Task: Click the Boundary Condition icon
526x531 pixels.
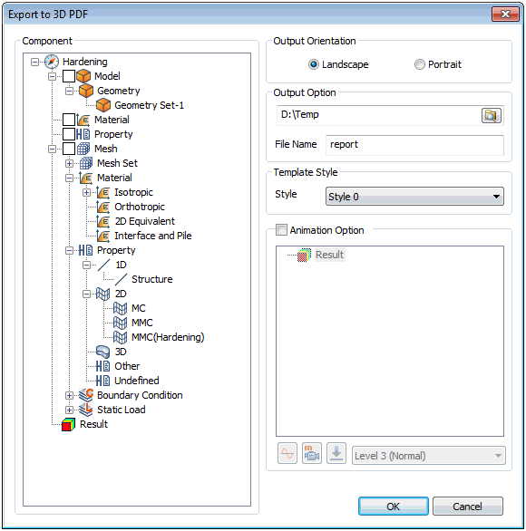Action: coord(86,395)
